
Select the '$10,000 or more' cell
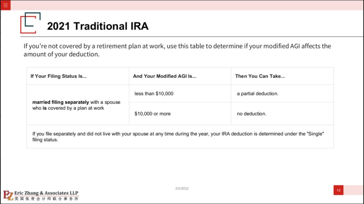[x=180, y=114]
